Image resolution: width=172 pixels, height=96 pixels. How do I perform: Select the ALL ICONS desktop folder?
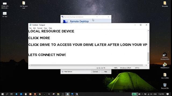pyautogui.click(x=165, y=76)
